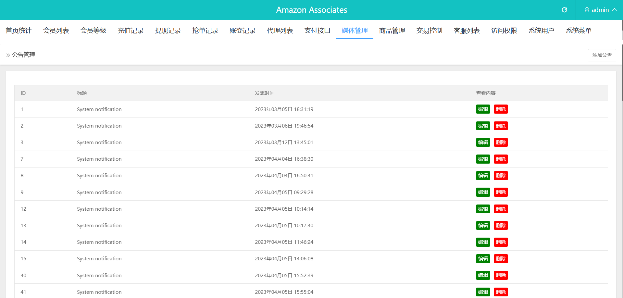Switch to 首页统计 tab

click(19, 31)
